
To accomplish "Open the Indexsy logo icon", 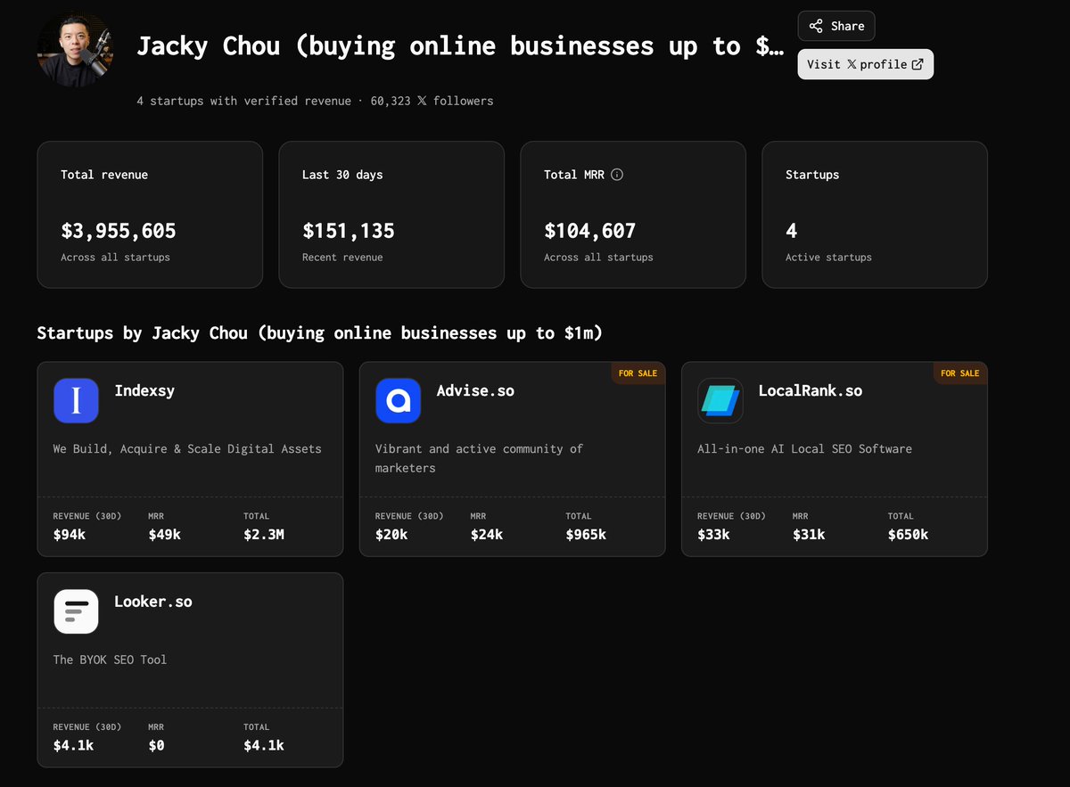I will (76, 400).
